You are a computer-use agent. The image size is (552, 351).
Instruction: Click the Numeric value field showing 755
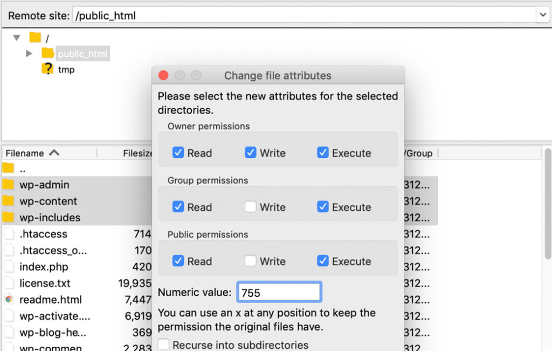[279, 291]
